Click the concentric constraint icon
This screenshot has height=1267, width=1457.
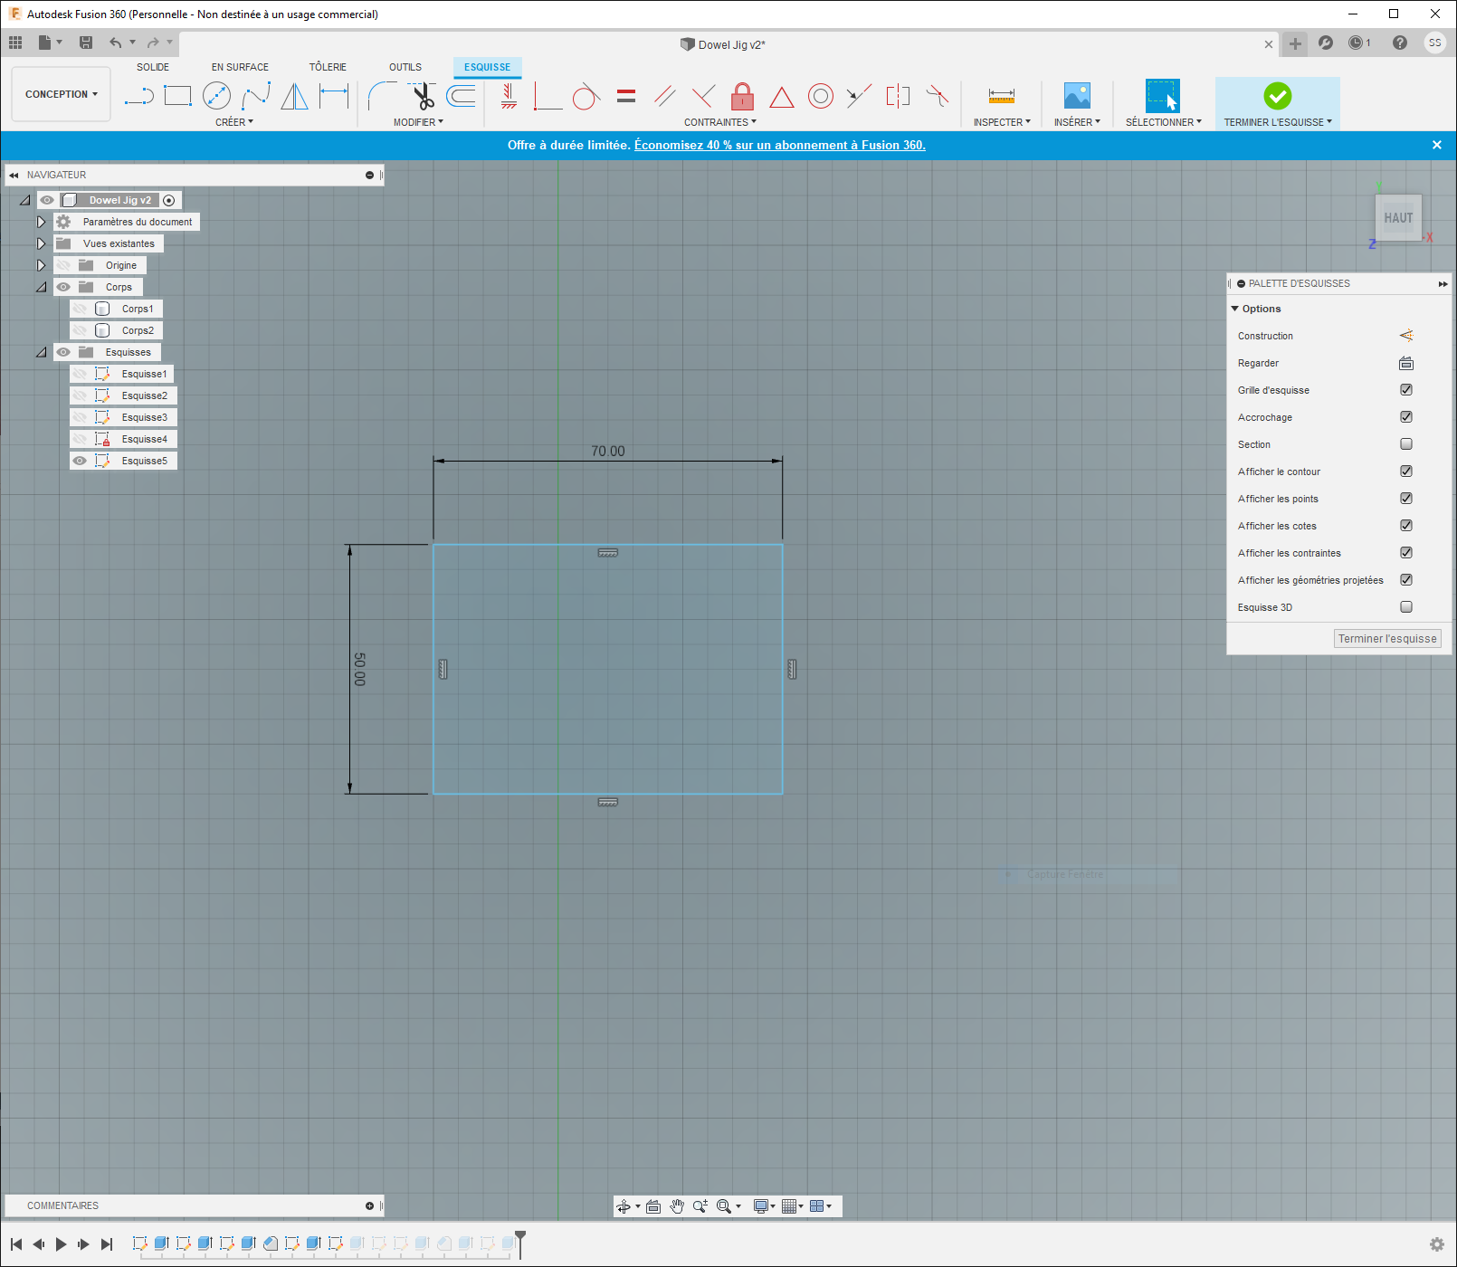(820, 96)
